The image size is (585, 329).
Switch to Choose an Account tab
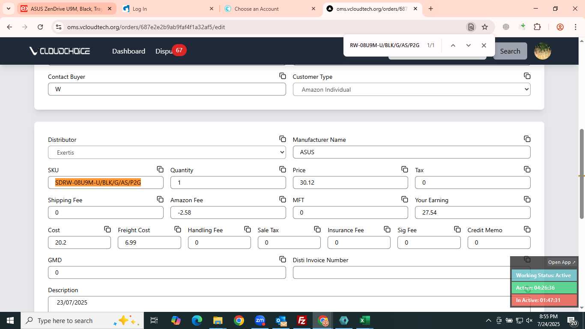pyautogui.click(x=269, y=9)
